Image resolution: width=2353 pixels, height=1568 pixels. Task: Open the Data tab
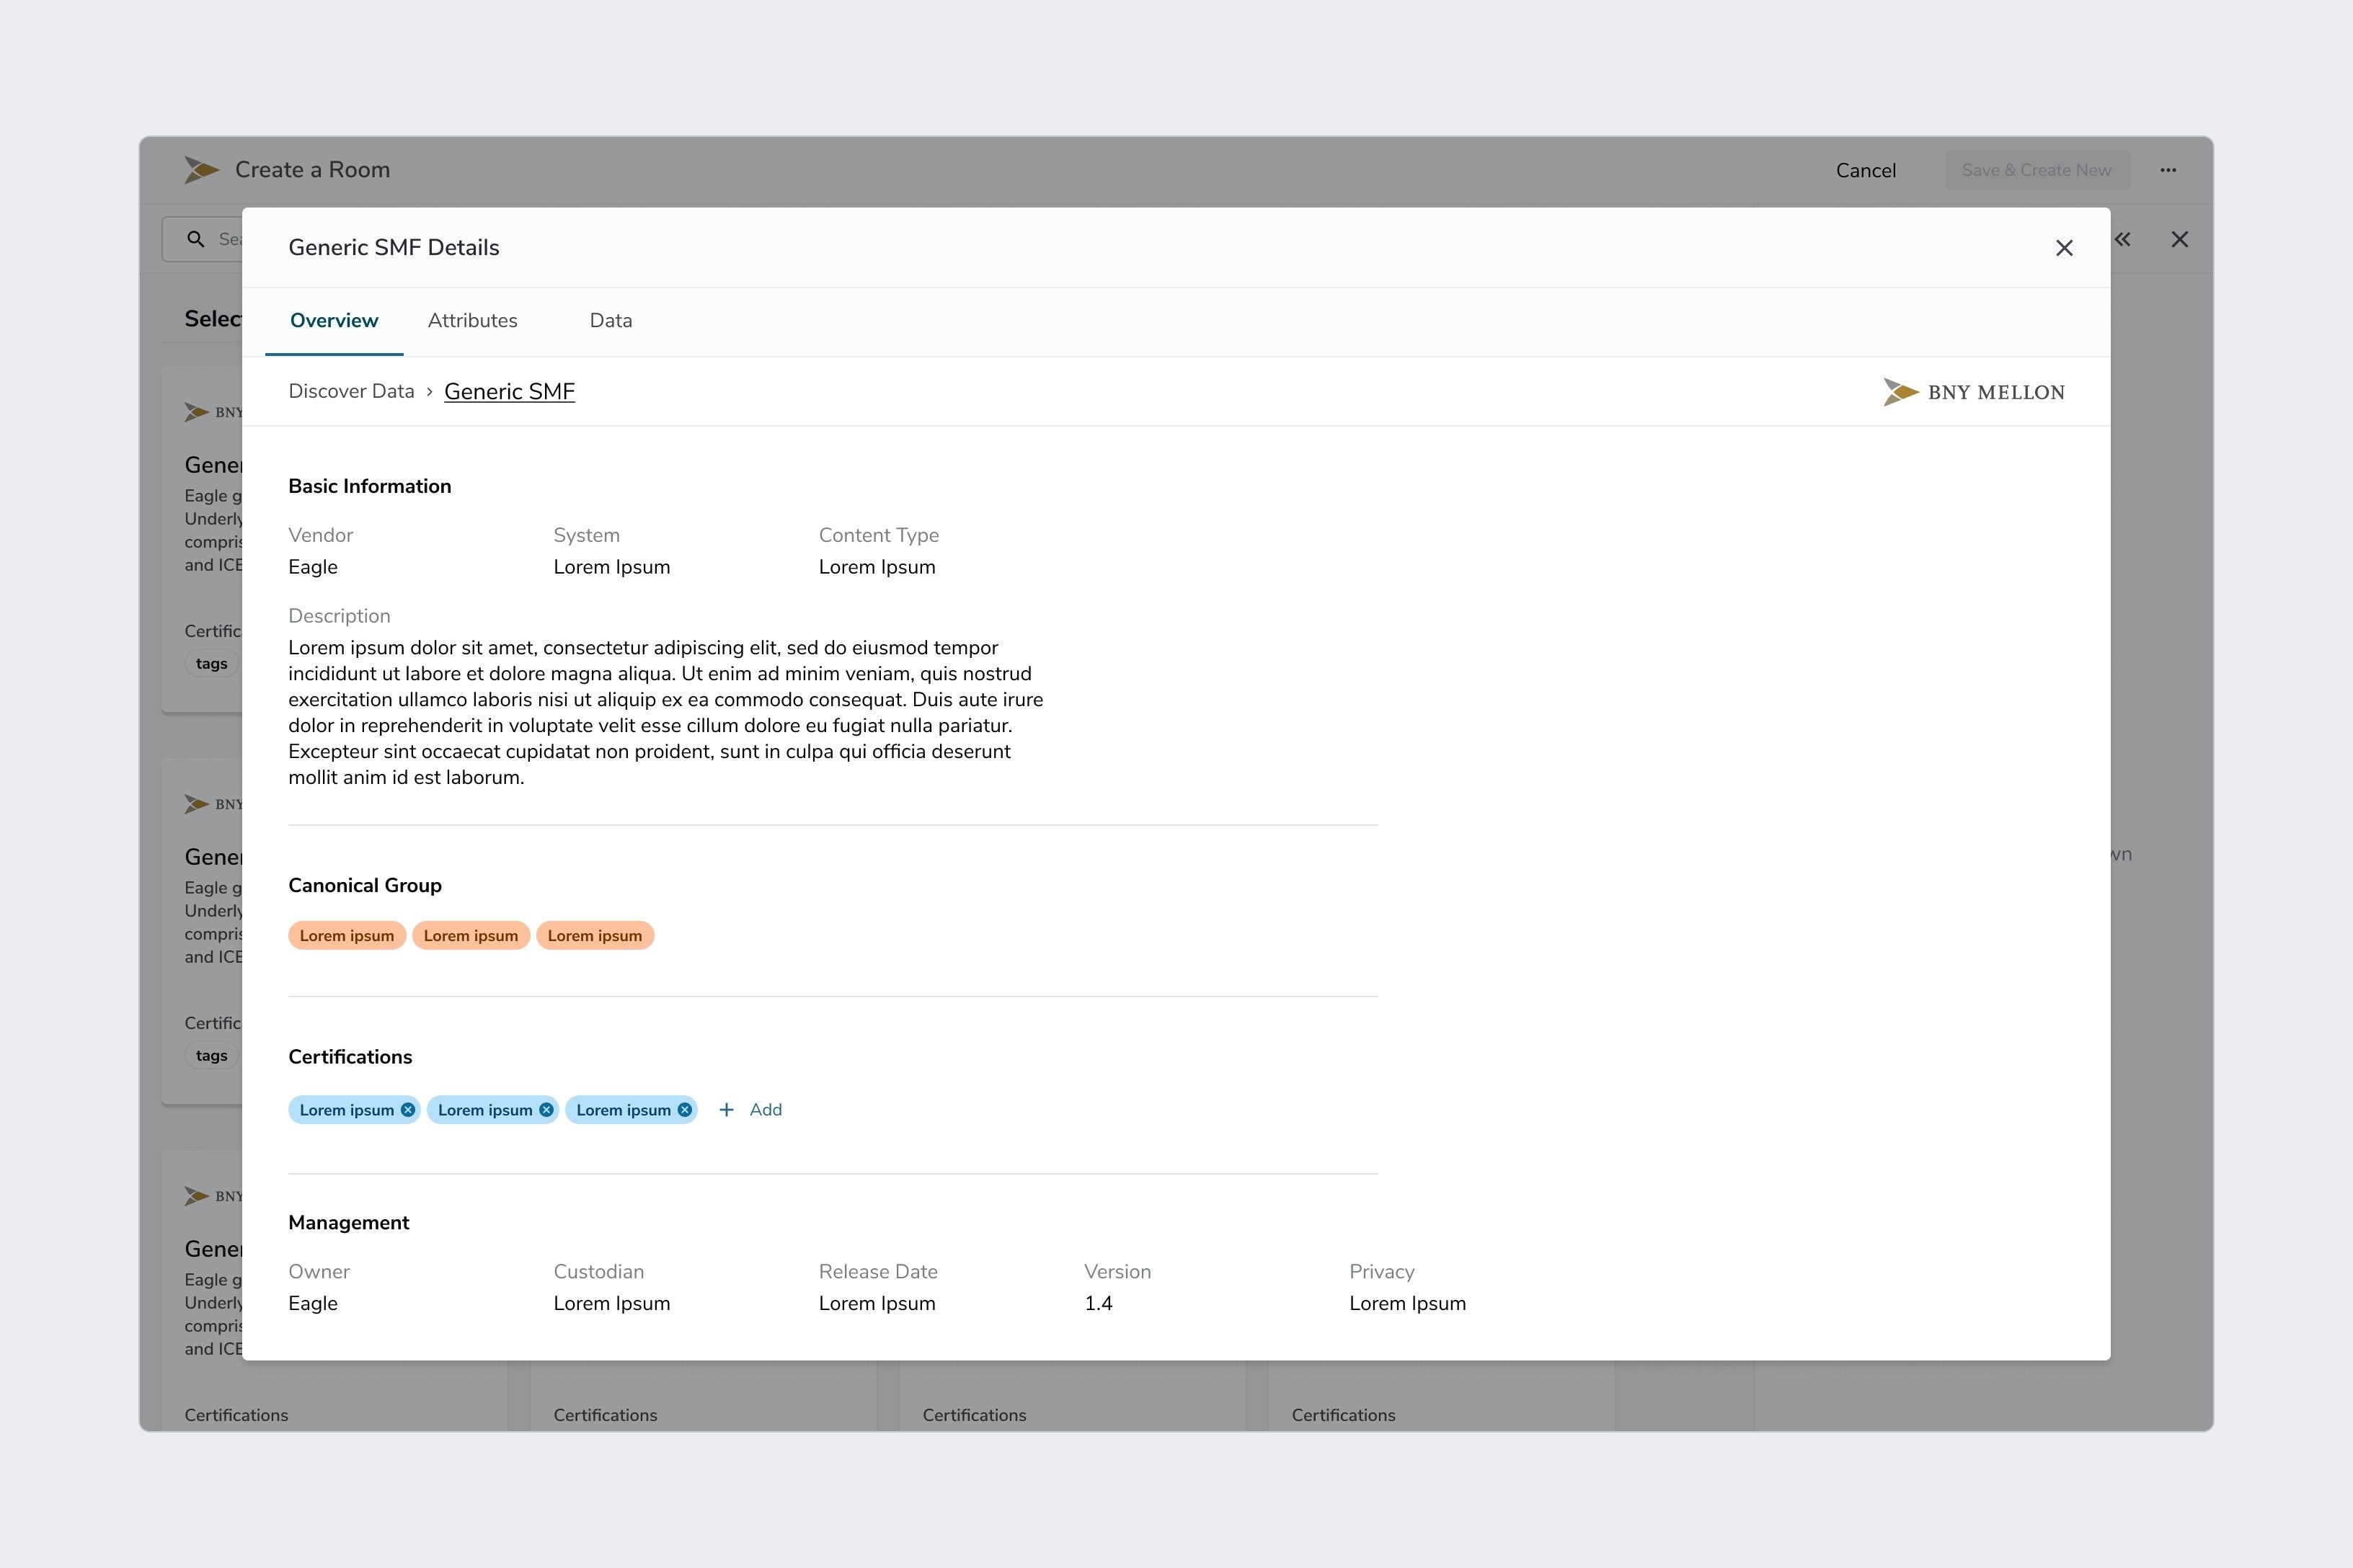pyautogui.click(x=611, y=321)
